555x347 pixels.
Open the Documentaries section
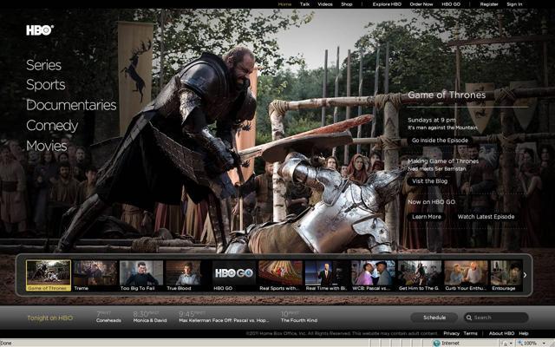(71, 105)
